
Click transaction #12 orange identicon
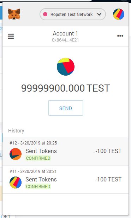(16, 154)
